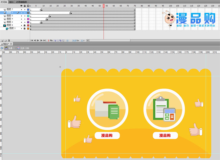Click symbol 元件 106 breadcrumb

(23, 48)
